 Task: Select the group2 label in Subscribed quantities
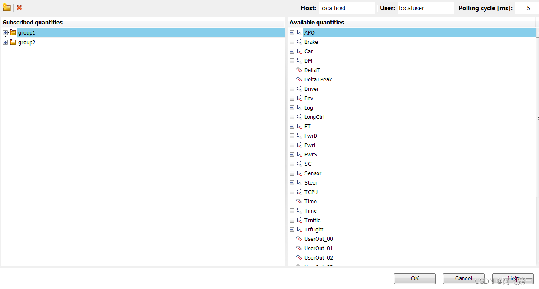(x=27, y=42)
